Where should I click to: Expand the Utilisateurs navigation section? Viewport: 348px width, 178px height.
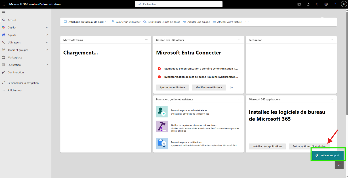click(47, 42)
